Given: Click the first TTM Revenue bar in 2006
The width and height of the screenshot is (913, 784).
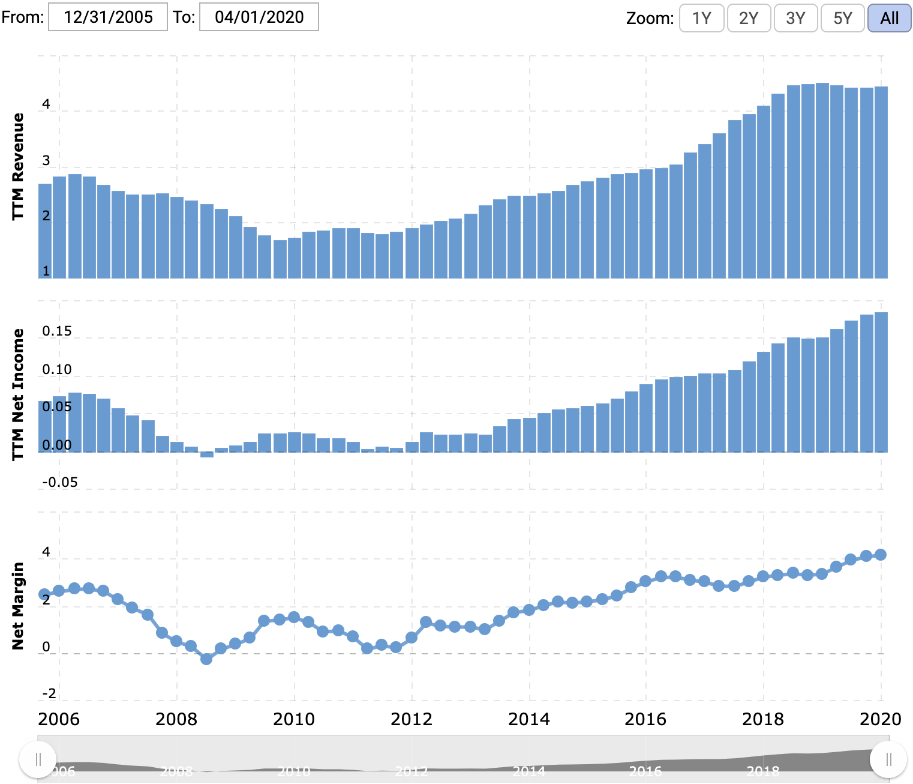Looking at the screenshot, I should [x=45, y=231].
